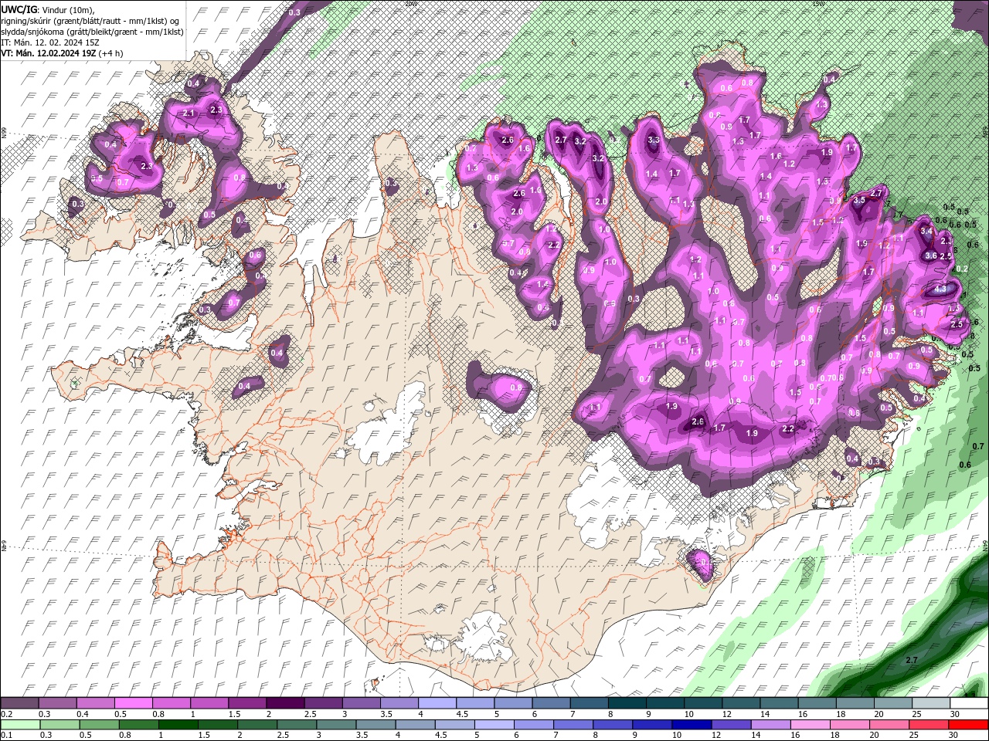Click the '3.5' snowfall value in the northeast

point(859,200)
